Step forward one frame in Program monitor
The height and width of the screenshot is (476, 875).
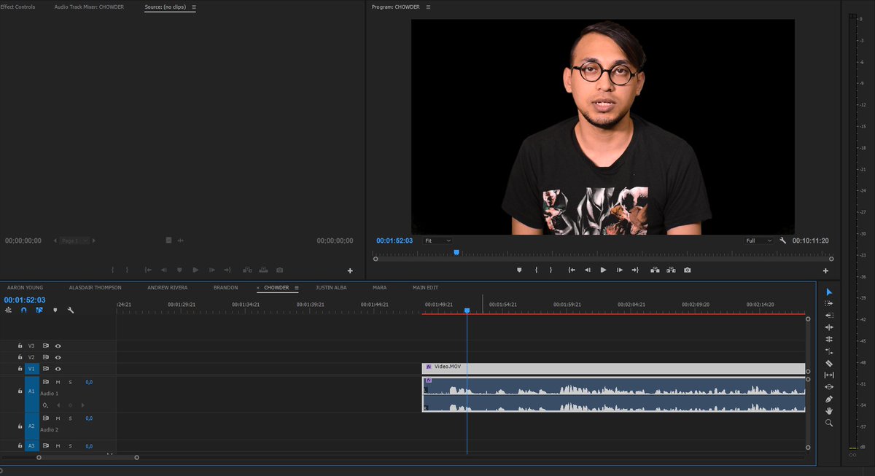pos(620,270)
